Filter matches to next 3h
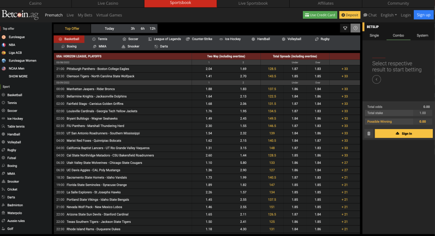 tap(133, 28)
